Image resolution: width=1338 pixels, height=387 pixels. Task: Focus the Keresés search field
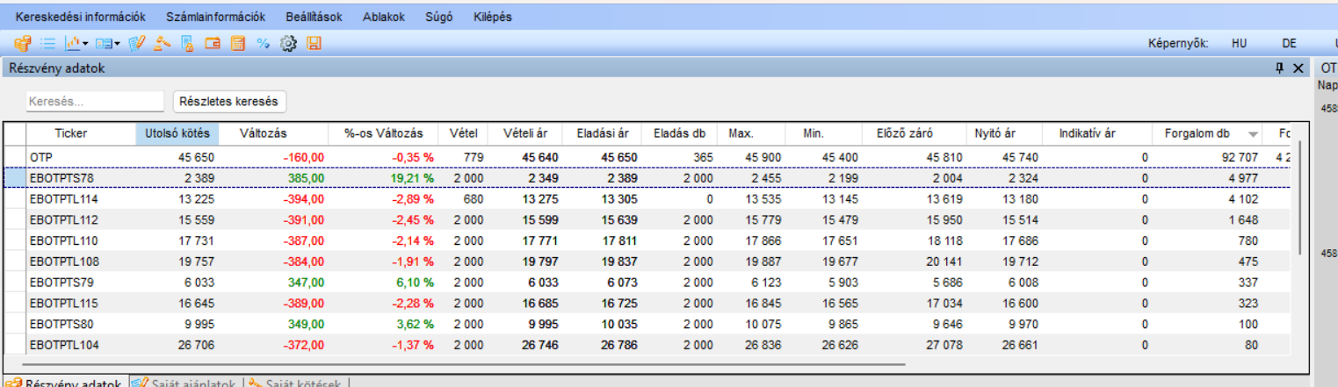point(95,101)
